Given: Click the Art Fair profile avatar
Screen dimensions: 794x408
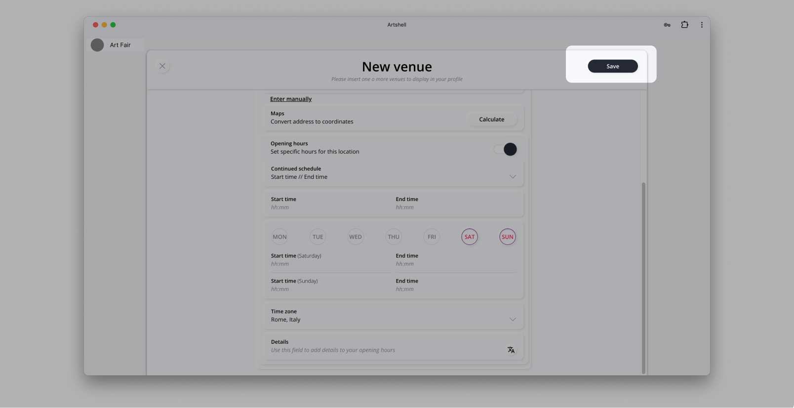Looking at the screenshot, I should pyautogui.click(x=97, y=45).
